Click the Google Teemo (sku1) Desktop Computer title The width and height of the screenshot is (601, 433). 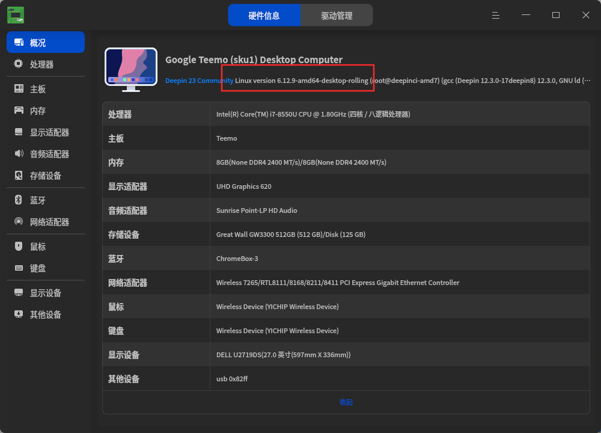click(x=254, y=60)
